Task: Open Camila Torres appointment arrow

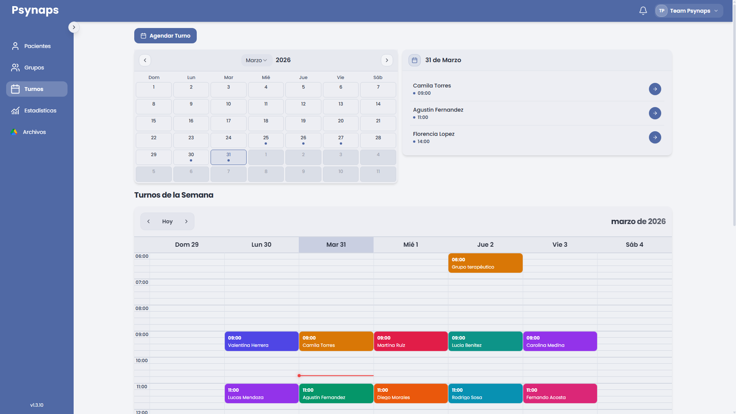Action: pos(655,89)
